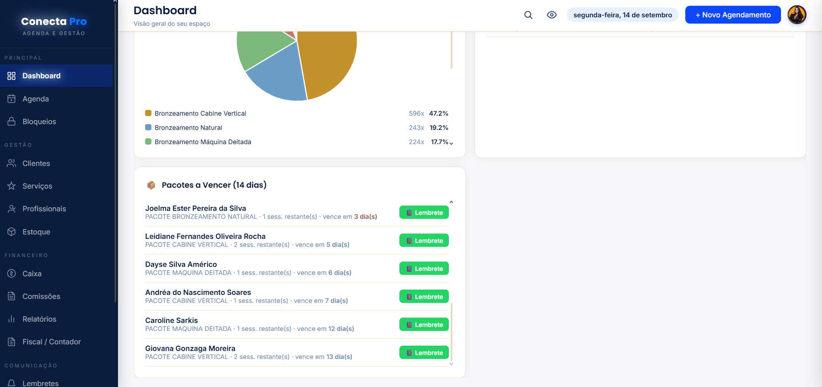Click the name Caroline Sarkis

pos(171,320)
